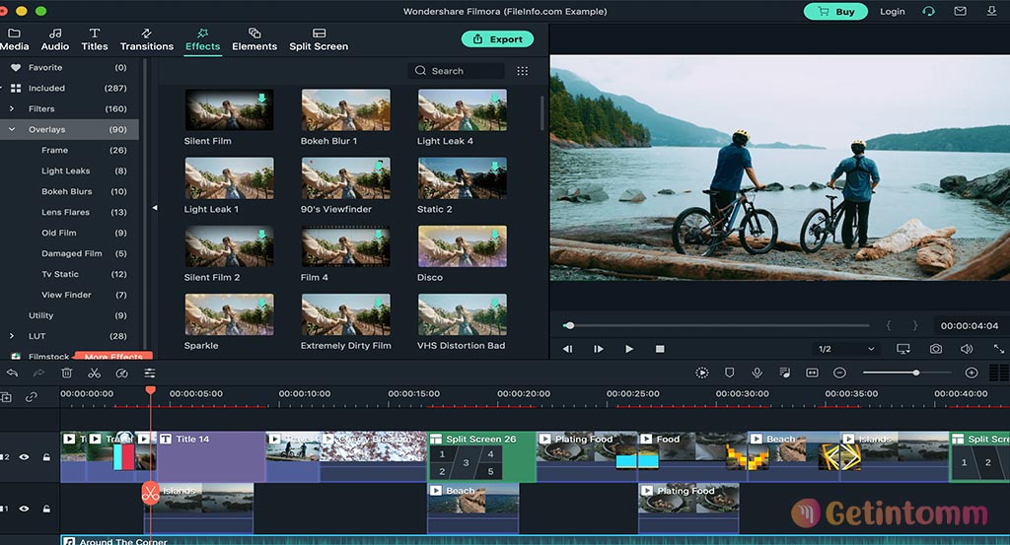Click the Buy button
The width and height of the screenshot is (1010, 545).
point(835,12)
